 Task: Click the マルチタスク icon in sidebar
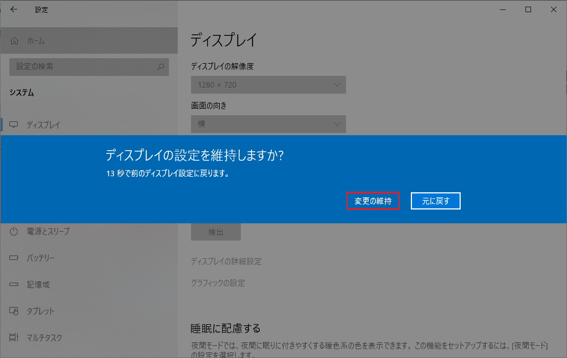pyautogui.click(x=14, y=337)
